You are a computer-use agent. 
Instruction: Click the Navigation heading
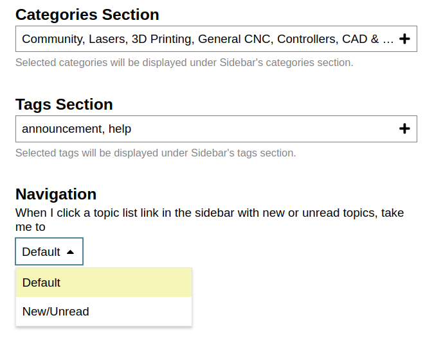pos(56,194)
